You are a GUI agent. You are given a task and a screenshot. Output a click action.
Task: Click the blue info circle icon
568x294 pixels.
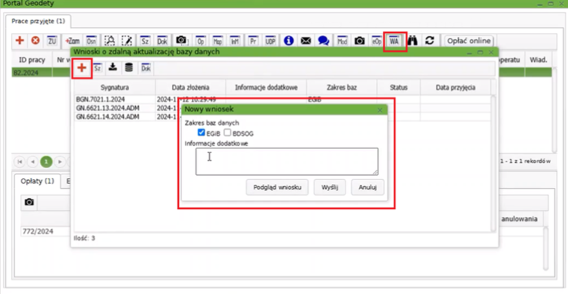tap(289, 41)
